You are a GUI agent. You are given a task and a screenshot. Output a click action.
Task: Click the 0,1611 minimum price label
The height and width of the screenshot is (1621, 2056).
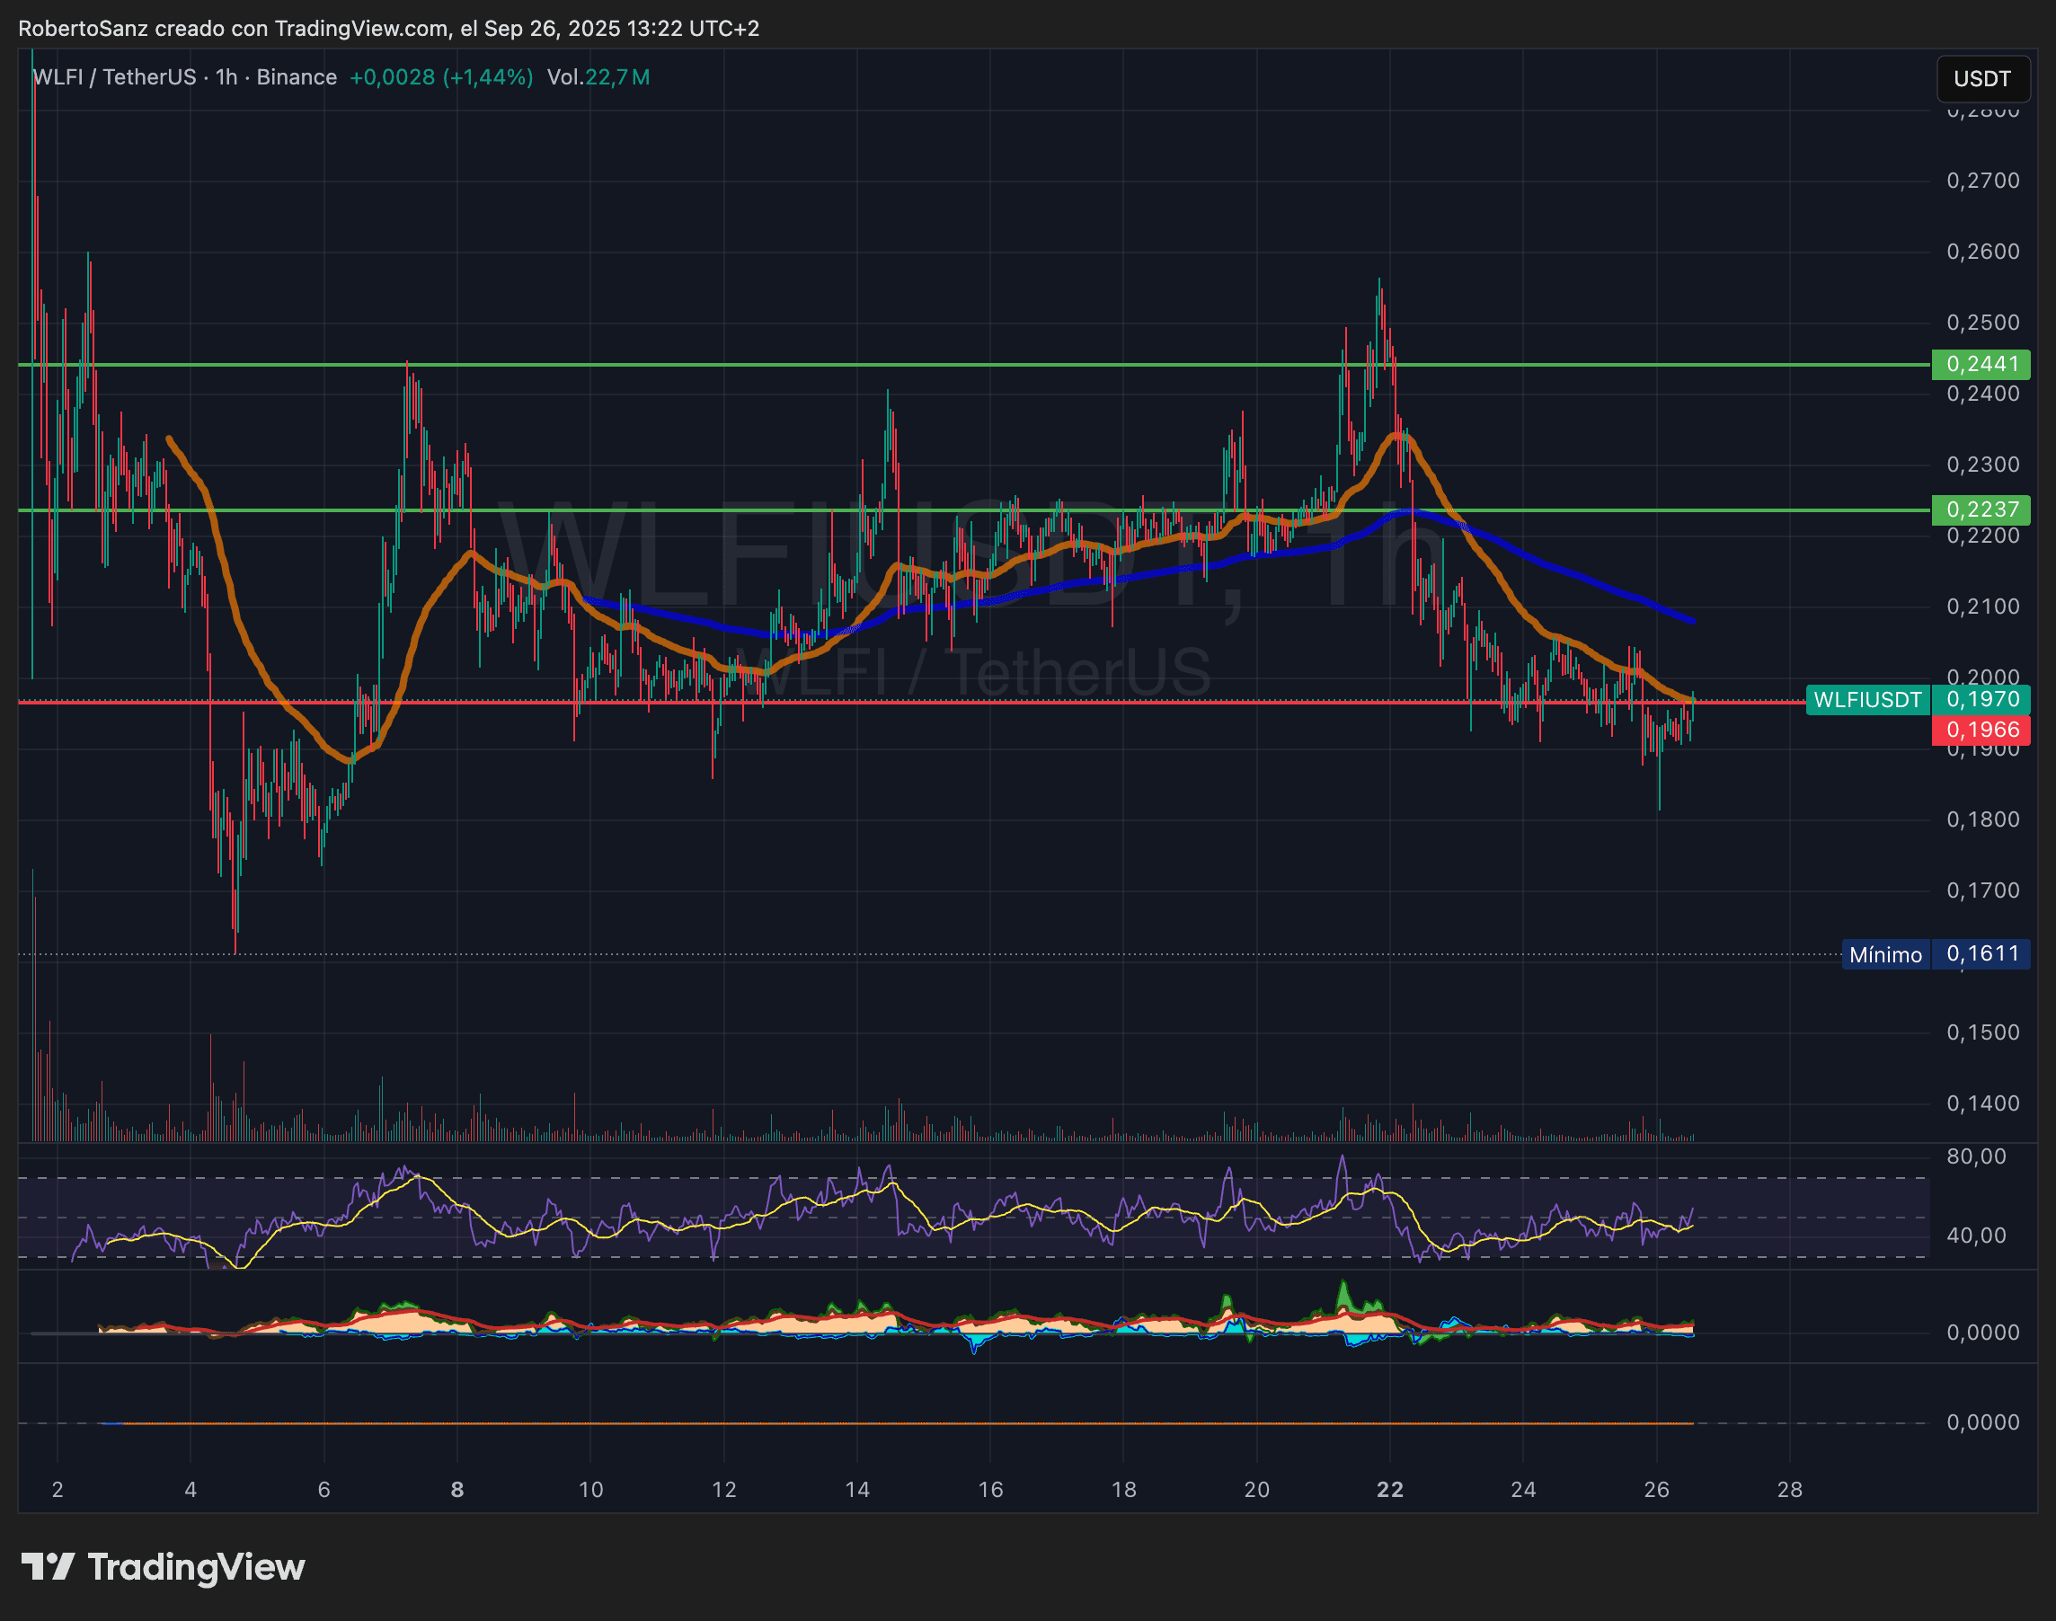pyautogui.click(x=1981, y=953)
